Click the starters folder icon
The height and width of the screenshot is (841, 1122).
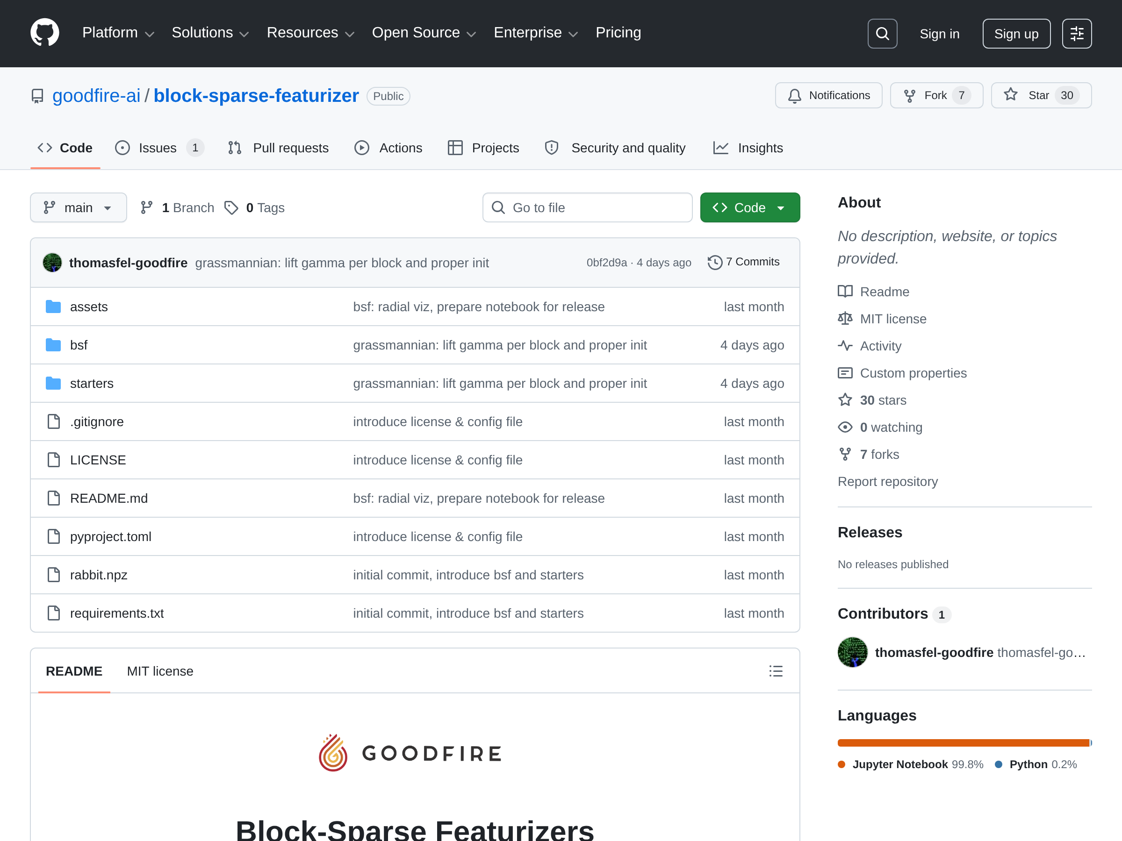pos(53,383)
